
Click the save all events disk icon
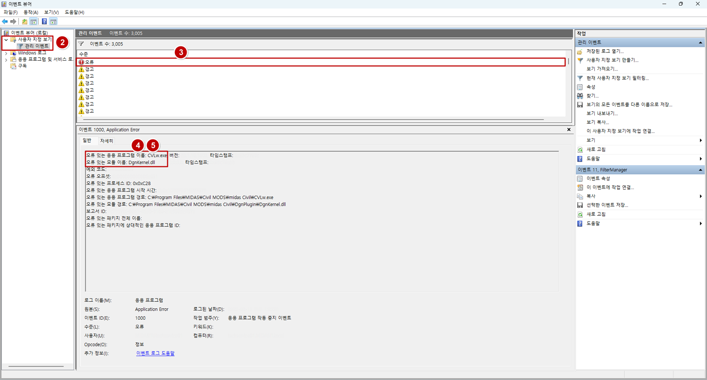point(580,104)
